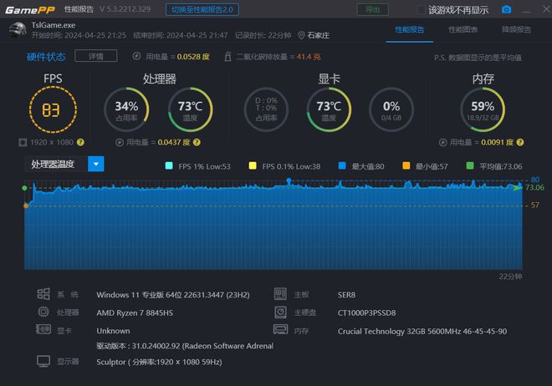Click the 硬件状态 heading
This screenshot has width=552, height=386.
46,57
